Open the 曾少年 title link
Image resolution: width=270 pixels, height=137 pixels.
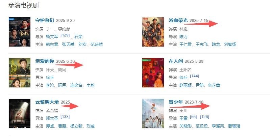click(x=176, y=102)
